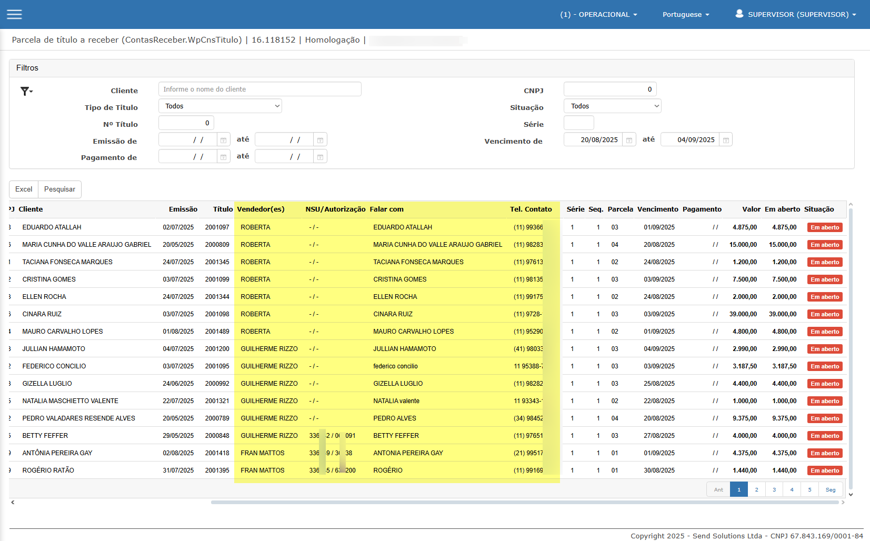Click scroll down arrow beside table
The height and width of the screenshot is (541, 870).
(851, 494)
